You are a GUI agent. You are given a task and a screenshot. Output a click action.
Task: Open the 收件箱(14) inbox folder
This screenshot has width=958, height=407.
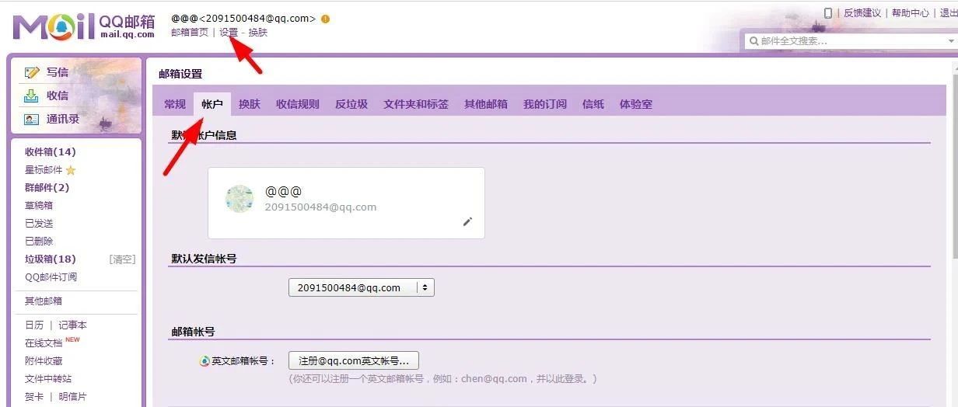click(51, 152)
